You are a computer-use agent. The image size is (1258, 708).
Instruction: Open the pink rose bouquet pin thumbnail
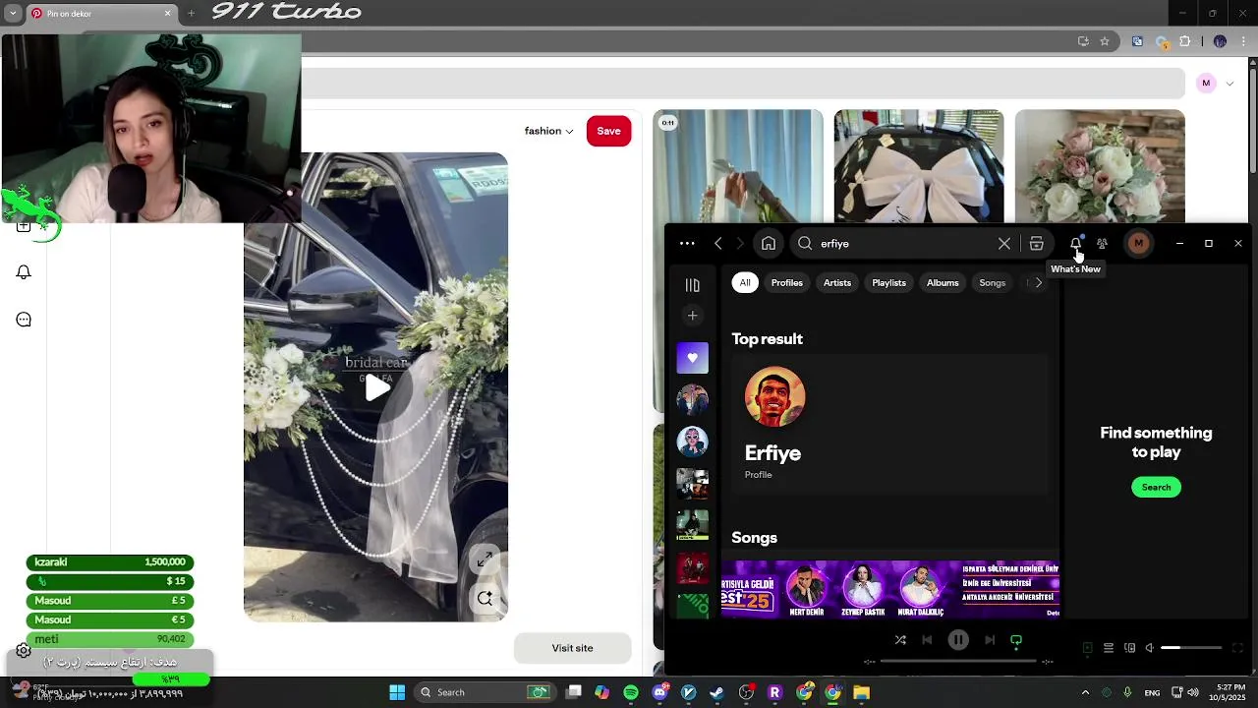click(x=1100, y=166)
